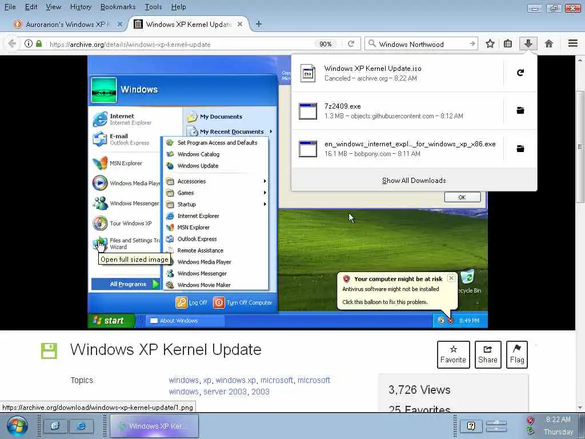The width and height of the screenshot is (585, 439).
Task: Close the Aurorarion's Windows XP tab
Action: coord(120,24)
